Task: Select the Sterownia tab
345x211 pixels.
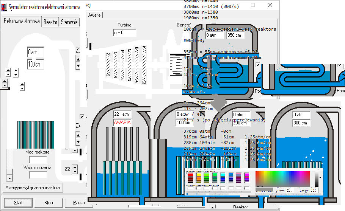Action: click(x=69, y=22)
